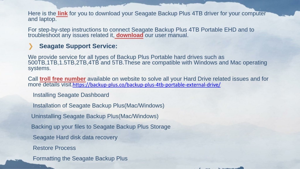This screenshot has width=300, height=169.
Task: Visit the backup-plus.co 4TB portable drive URL
Action: point(146,85)
